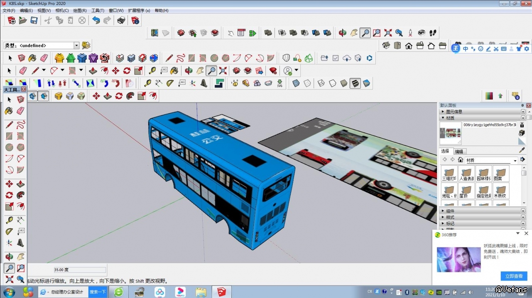Screen dimensions: 532x298
Task: Click the current material preview thumbnail
Action: pos(451,133)
